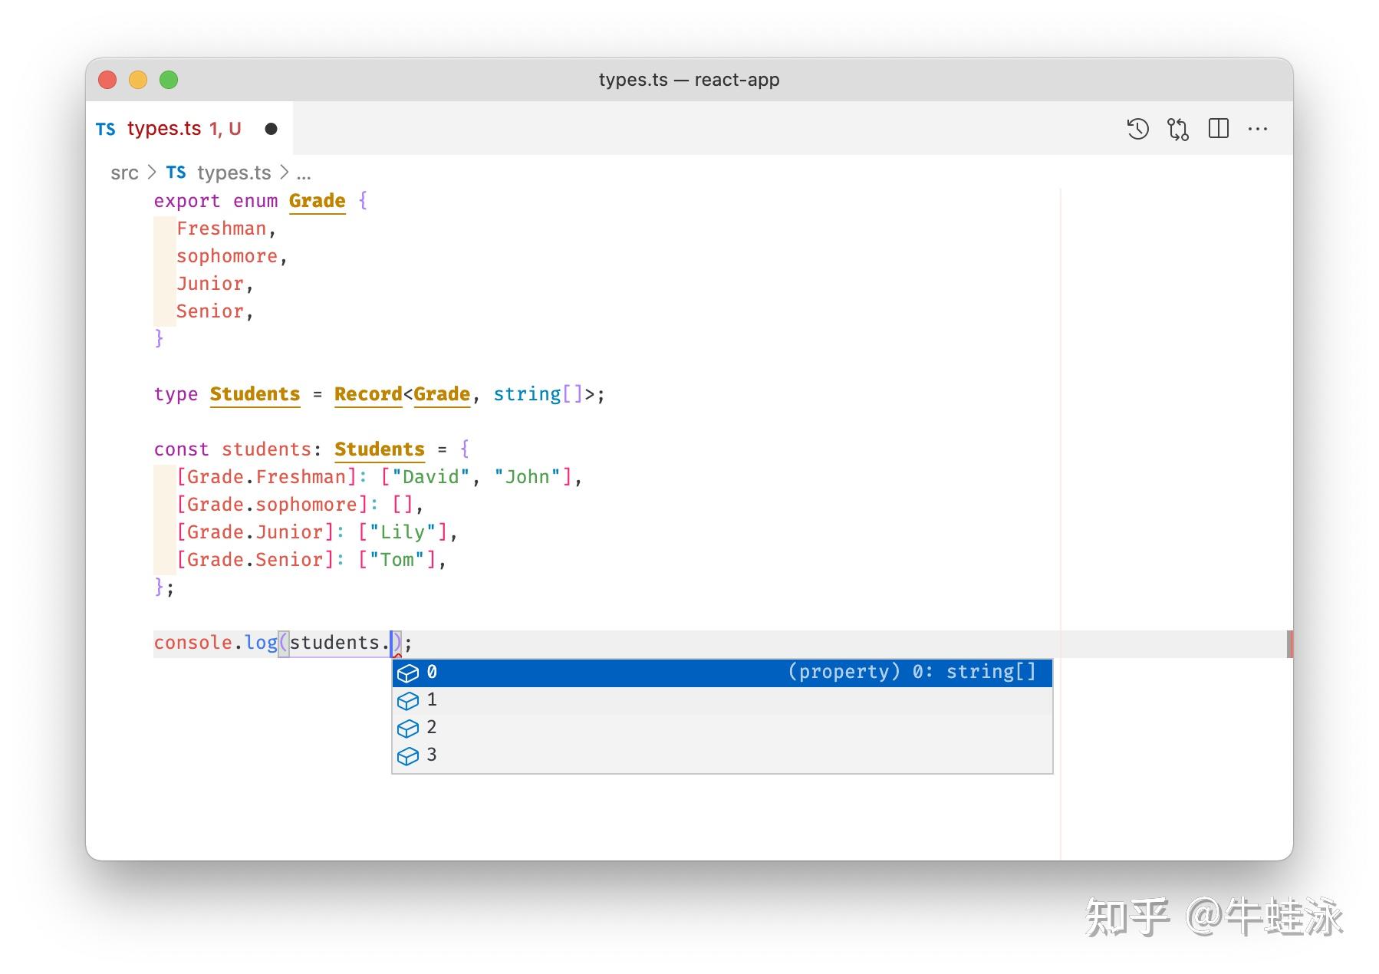Click the chevron after types.ts in breadcrumbs

click(285, 173)
